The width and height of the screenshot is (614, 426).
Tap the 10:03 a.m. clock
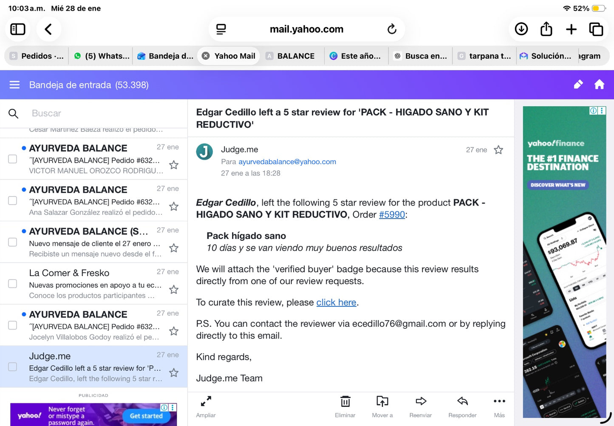point(27,8)
